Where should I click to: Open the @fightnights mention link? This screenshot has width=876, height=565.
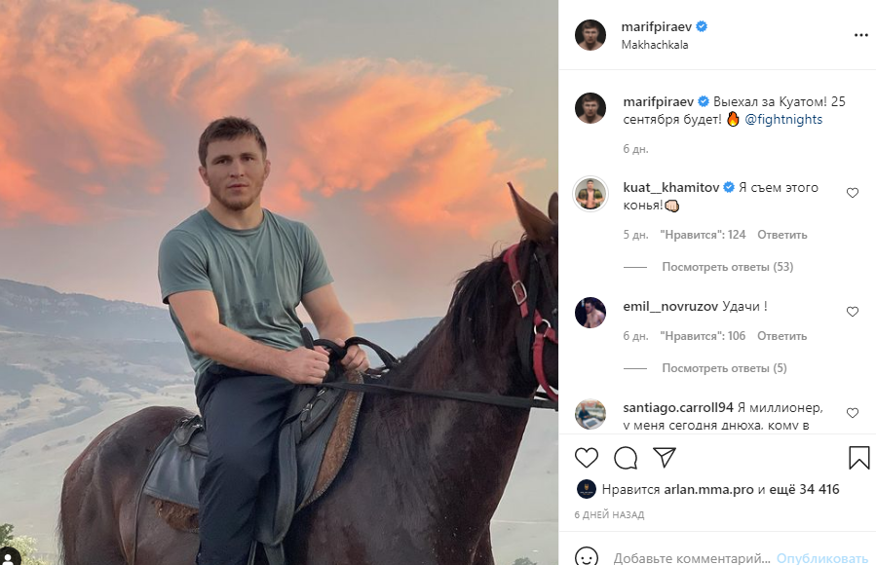click(783, 120)
